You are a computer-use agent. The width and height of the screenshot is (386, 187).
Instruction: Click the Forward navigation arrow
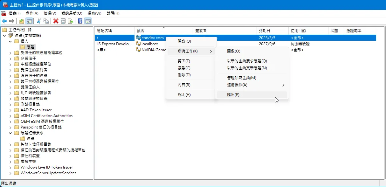click(12, 21)
